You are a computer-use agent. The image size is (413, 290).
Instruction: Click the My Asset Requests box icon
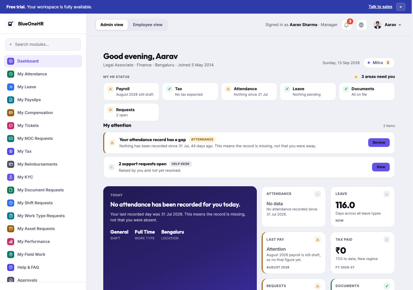11,228
